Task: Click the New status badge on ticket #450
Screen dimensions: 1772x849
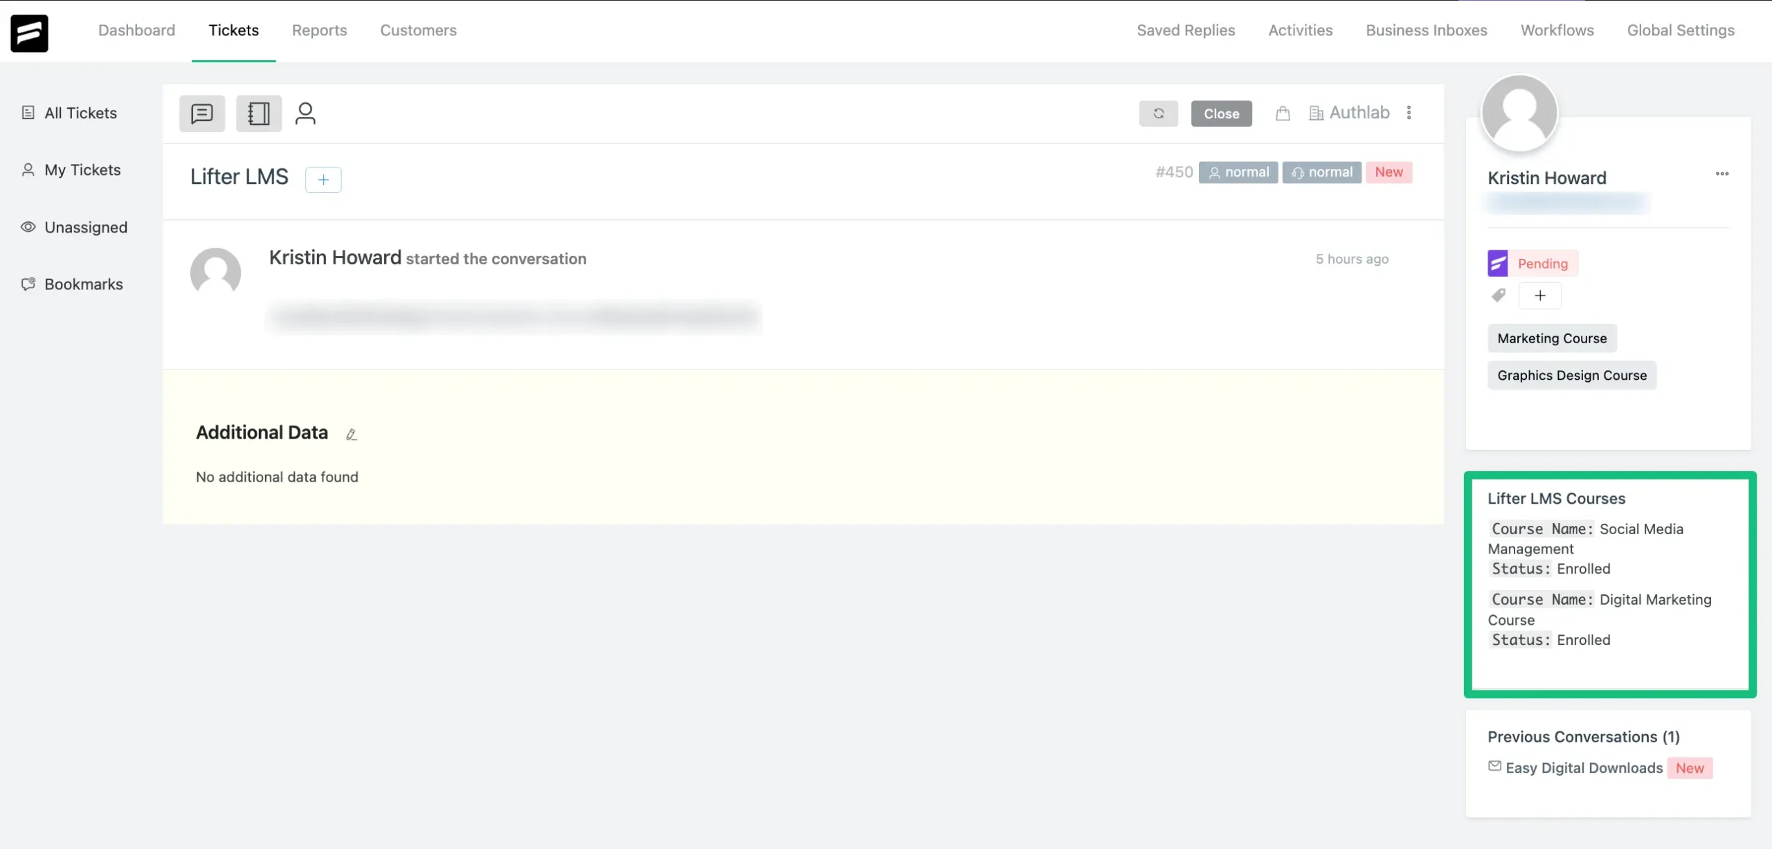Action: tap(1389, 172)
